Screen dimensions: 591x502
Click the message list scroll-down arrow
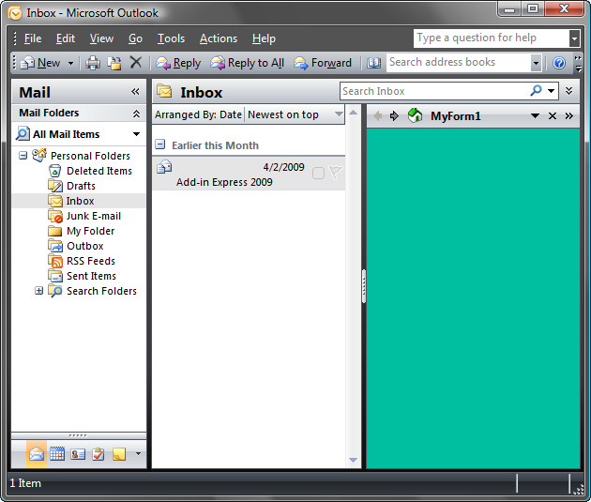353,460
